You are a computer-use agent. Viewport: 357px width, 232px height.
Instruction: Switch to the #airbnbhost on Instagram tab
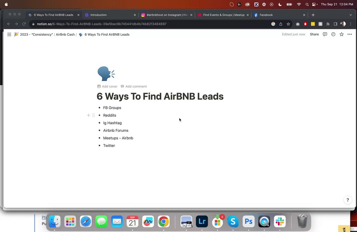(167, 15)
